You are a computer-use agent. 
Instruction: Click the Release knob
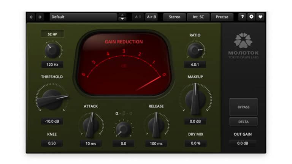(156, 125)
